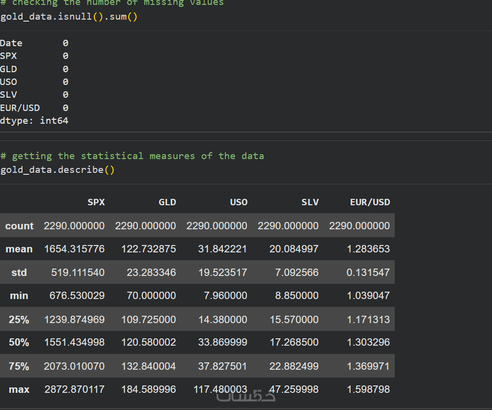Click SPX min value 676.530029
The width and height of the screenshot is (492, 410).
77,296
